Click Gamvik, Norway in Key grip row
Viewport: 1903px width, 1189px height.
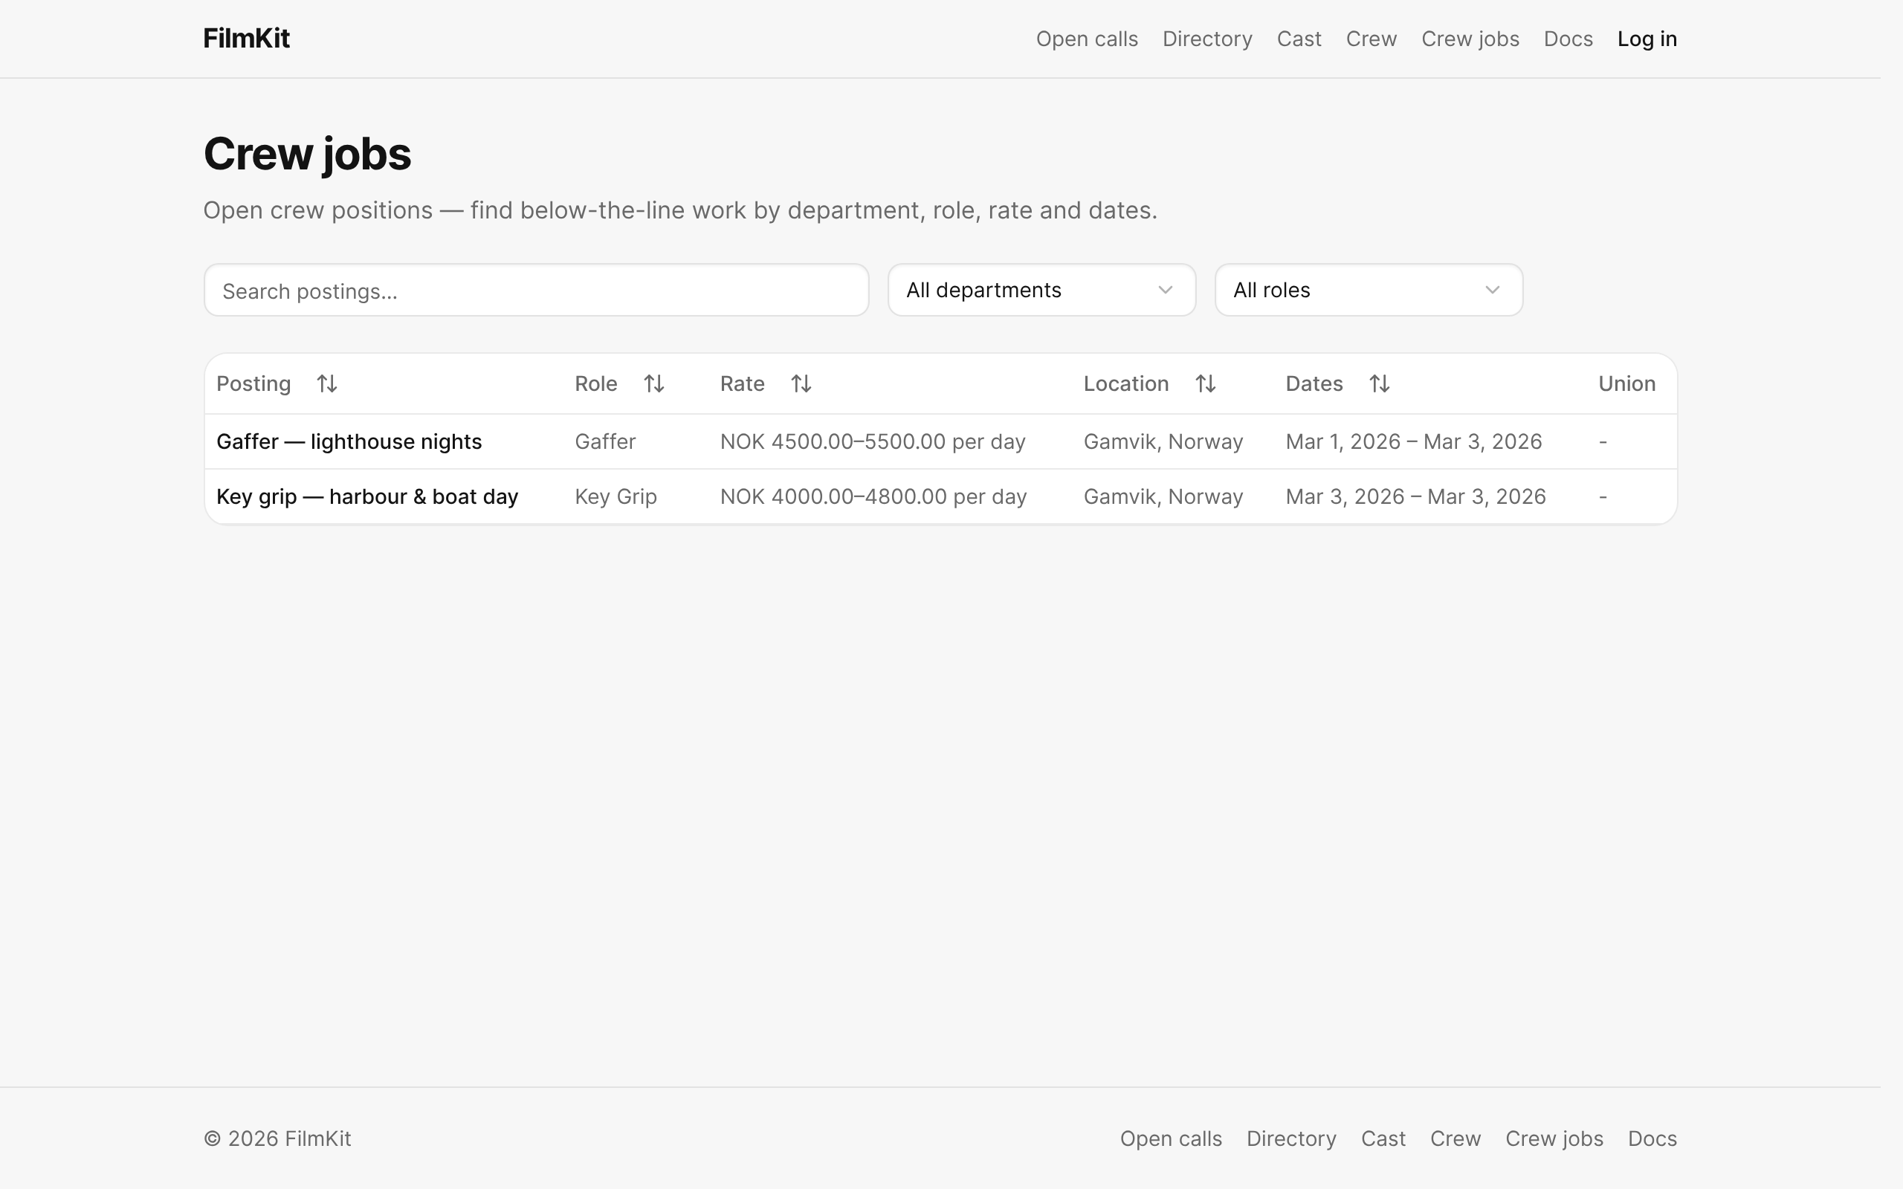pyautogui.click(x=1163, y=496)
